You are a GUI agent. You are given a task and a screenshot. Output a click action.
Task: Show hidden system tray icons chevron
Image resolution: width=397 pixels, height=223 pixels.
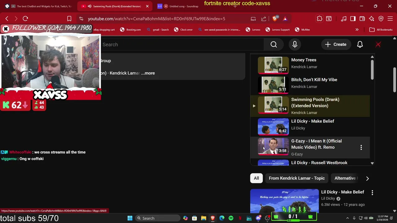pos(347,218)
